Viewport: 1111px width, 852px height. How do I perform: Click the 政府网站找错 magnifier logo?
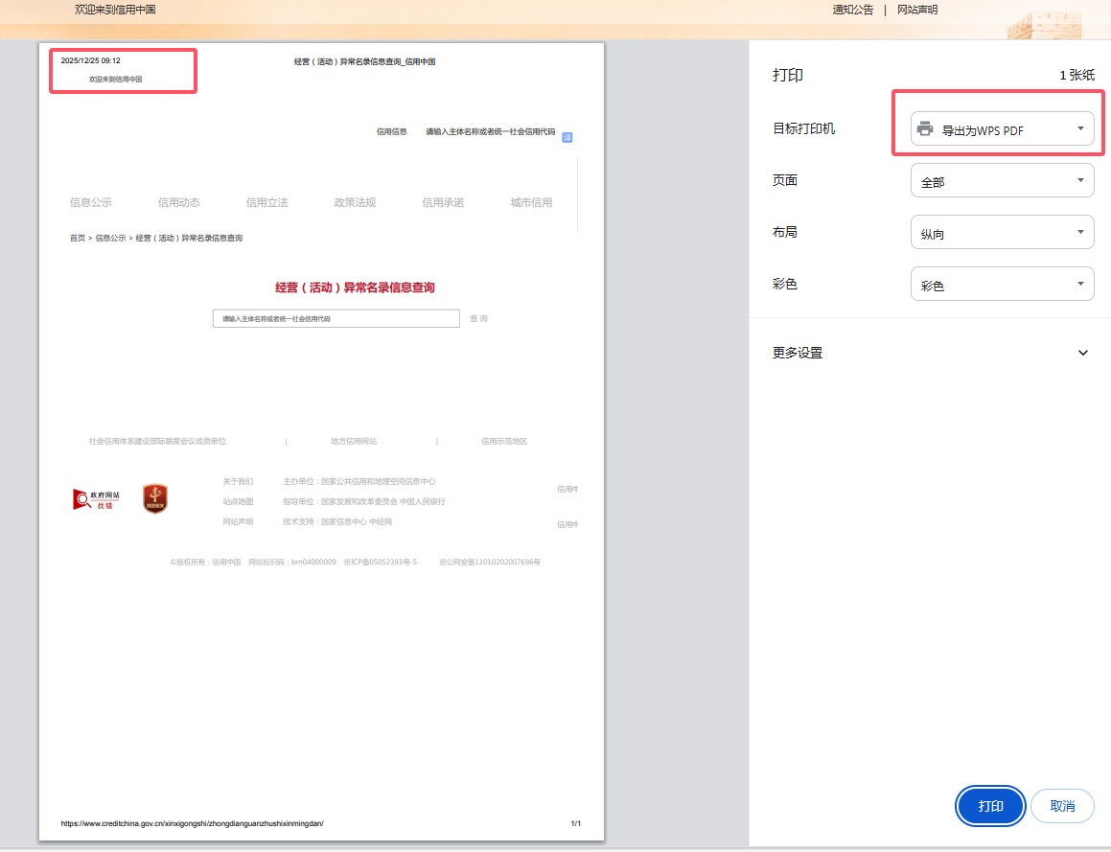click(x=97, y=498)
